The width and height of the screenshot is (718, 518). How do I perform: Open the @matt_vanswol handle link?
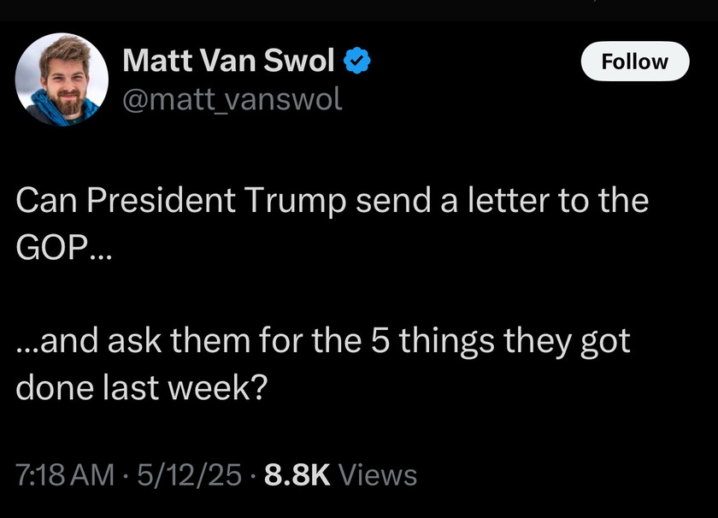point(232,99)
